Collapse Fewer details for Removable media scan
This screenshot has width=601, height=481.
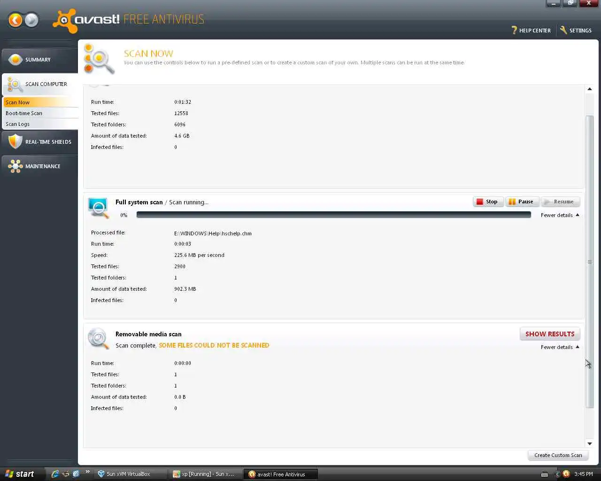pos(560,347)
